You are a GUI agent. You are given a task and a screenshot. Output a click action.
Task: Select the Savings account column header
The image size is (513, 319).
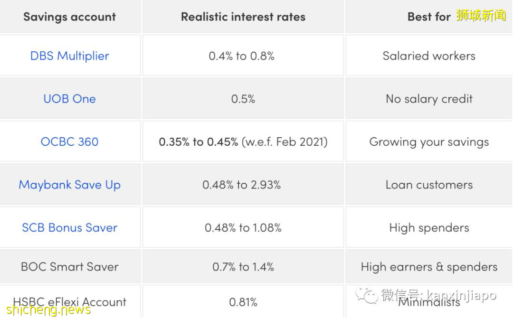coord(70,17)
